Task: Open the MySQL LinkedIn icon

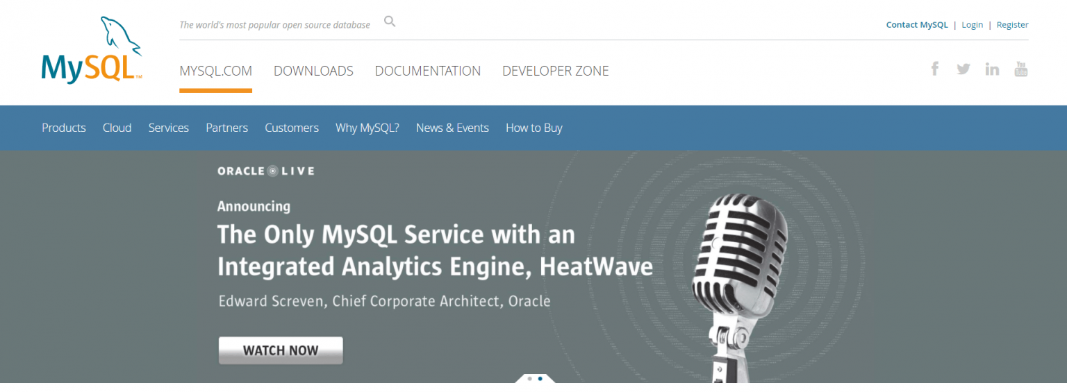Action: pyautogui.click(x=992, y=69)
